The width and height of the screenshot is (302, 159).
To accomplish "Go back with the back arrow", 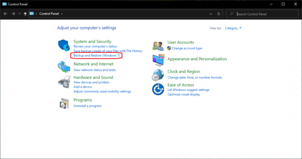I will tap(5, 14).
